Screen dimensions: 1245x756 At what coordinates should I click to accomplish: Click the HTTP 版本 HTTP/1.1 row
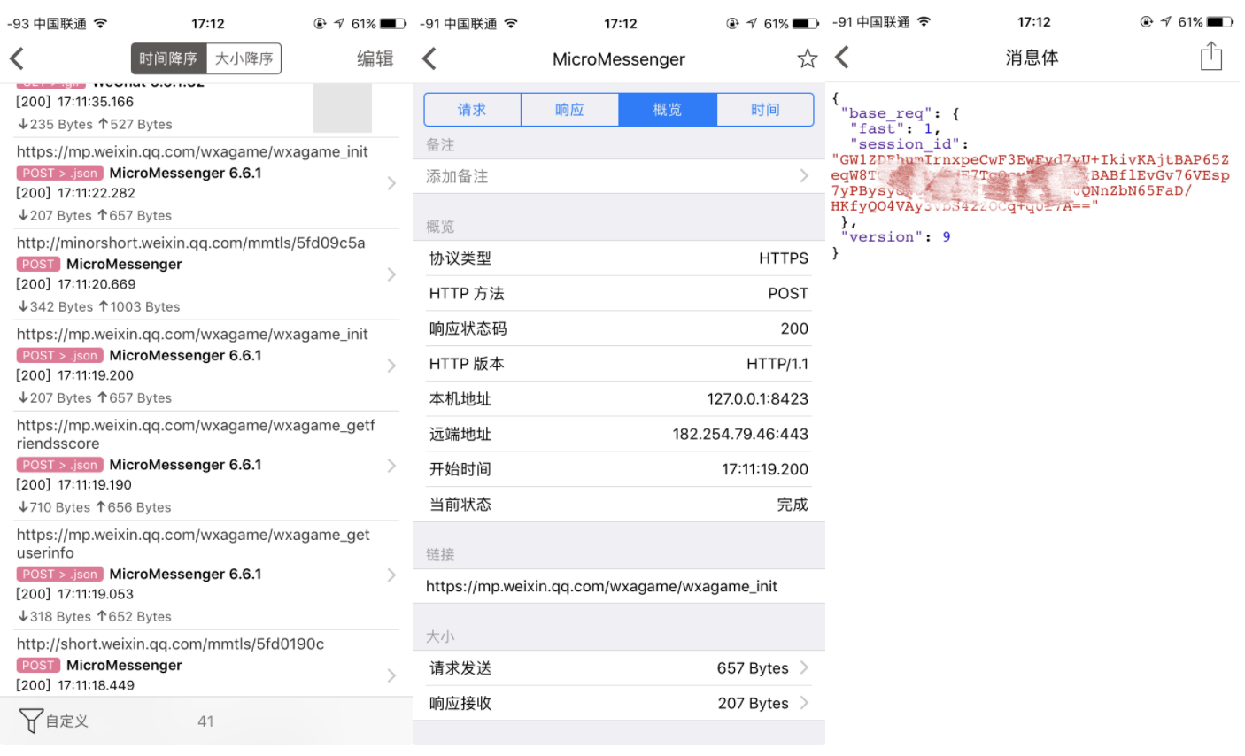[x=619, y=364]
